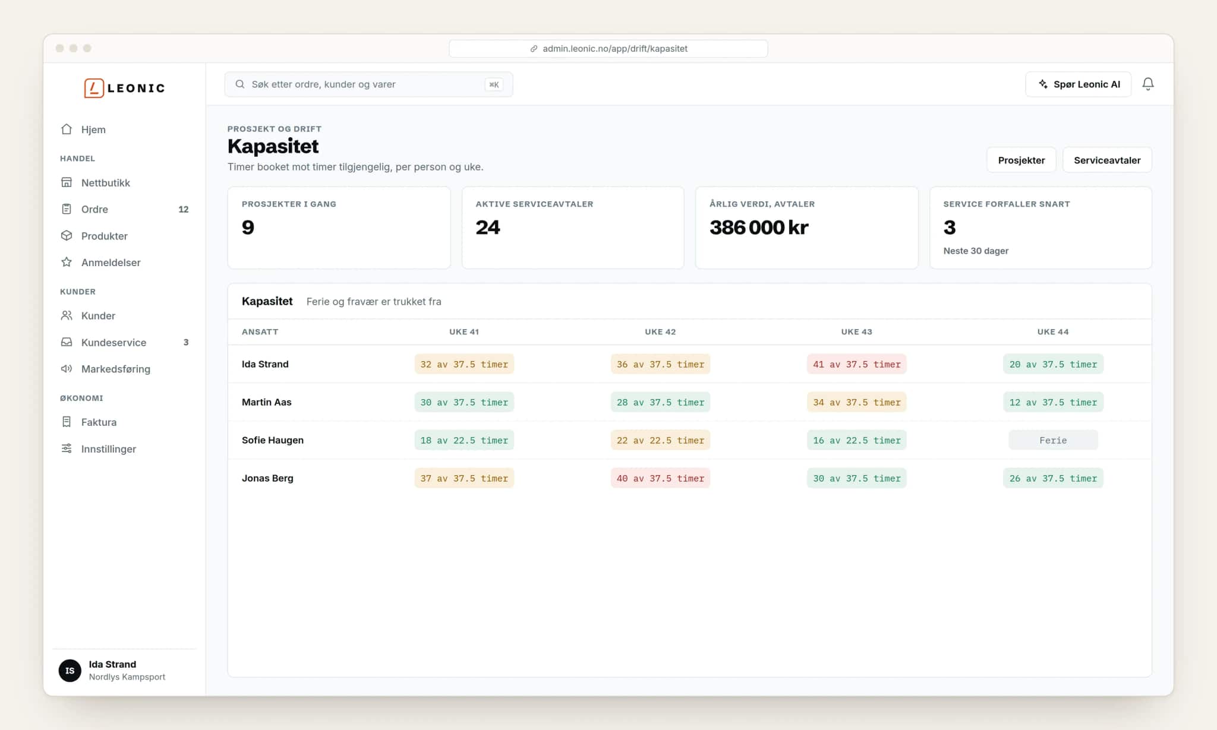Click Sofie Haugen's Ferie cell
This screenshot has width=1217, height=730.
pyautogui.click(x=1053, y=440)
